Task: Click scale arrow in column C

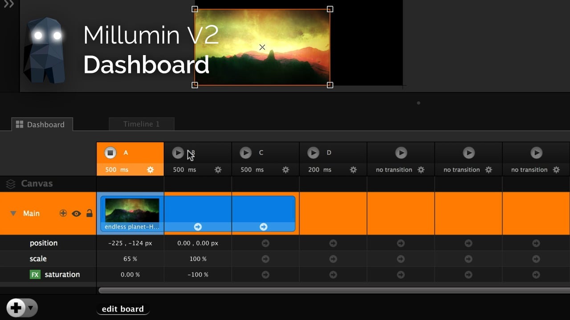Action: pyautogui.click(x=265, y=259)
